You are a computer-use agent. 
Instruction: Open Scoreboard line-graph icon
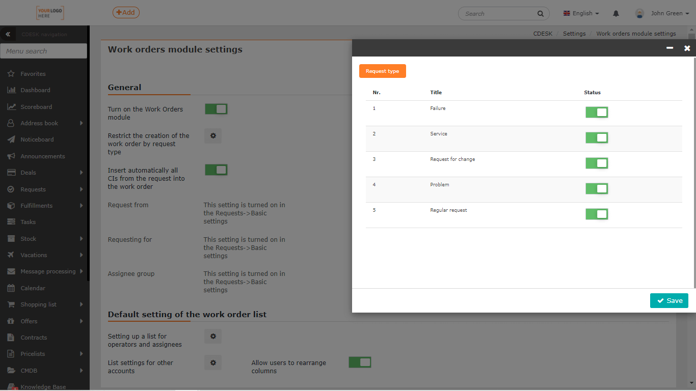pyautogui.click(x=11, y=107)
